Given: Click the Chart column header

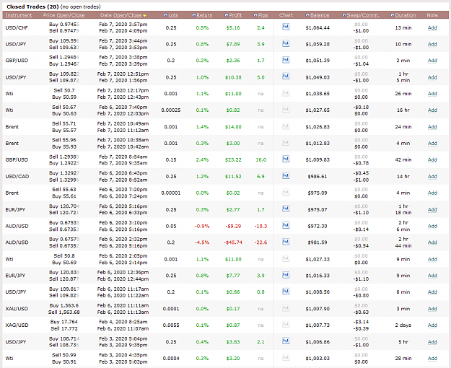Looking at the screenshot, I should pos(286,15).
